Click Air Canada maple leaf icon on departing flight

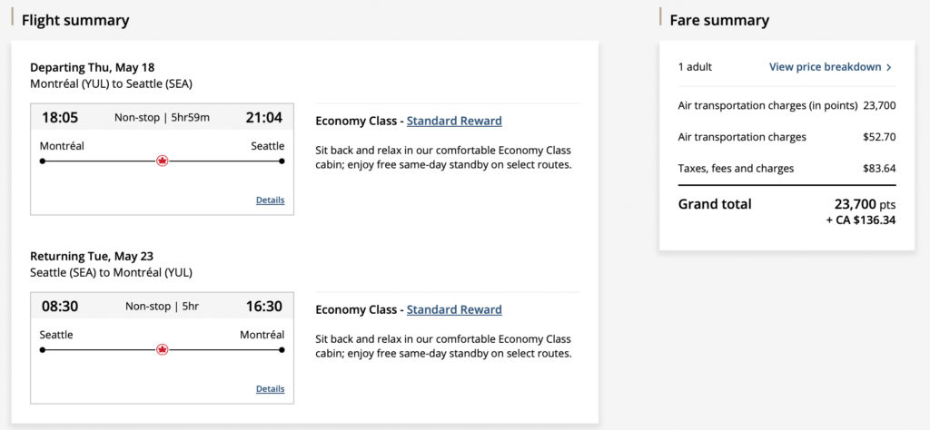(163, 161)
